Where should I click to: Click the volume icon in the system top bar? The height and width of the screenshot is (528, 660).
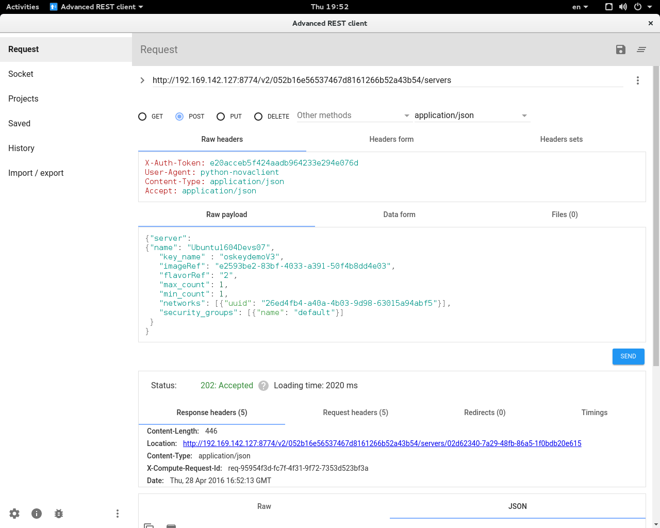[623, 7]
